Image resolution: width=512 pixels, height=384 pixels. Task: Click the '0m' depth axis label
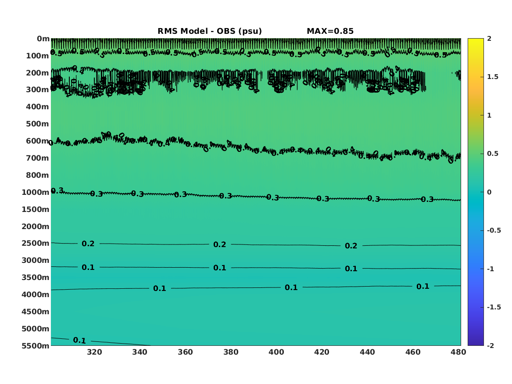43,39
